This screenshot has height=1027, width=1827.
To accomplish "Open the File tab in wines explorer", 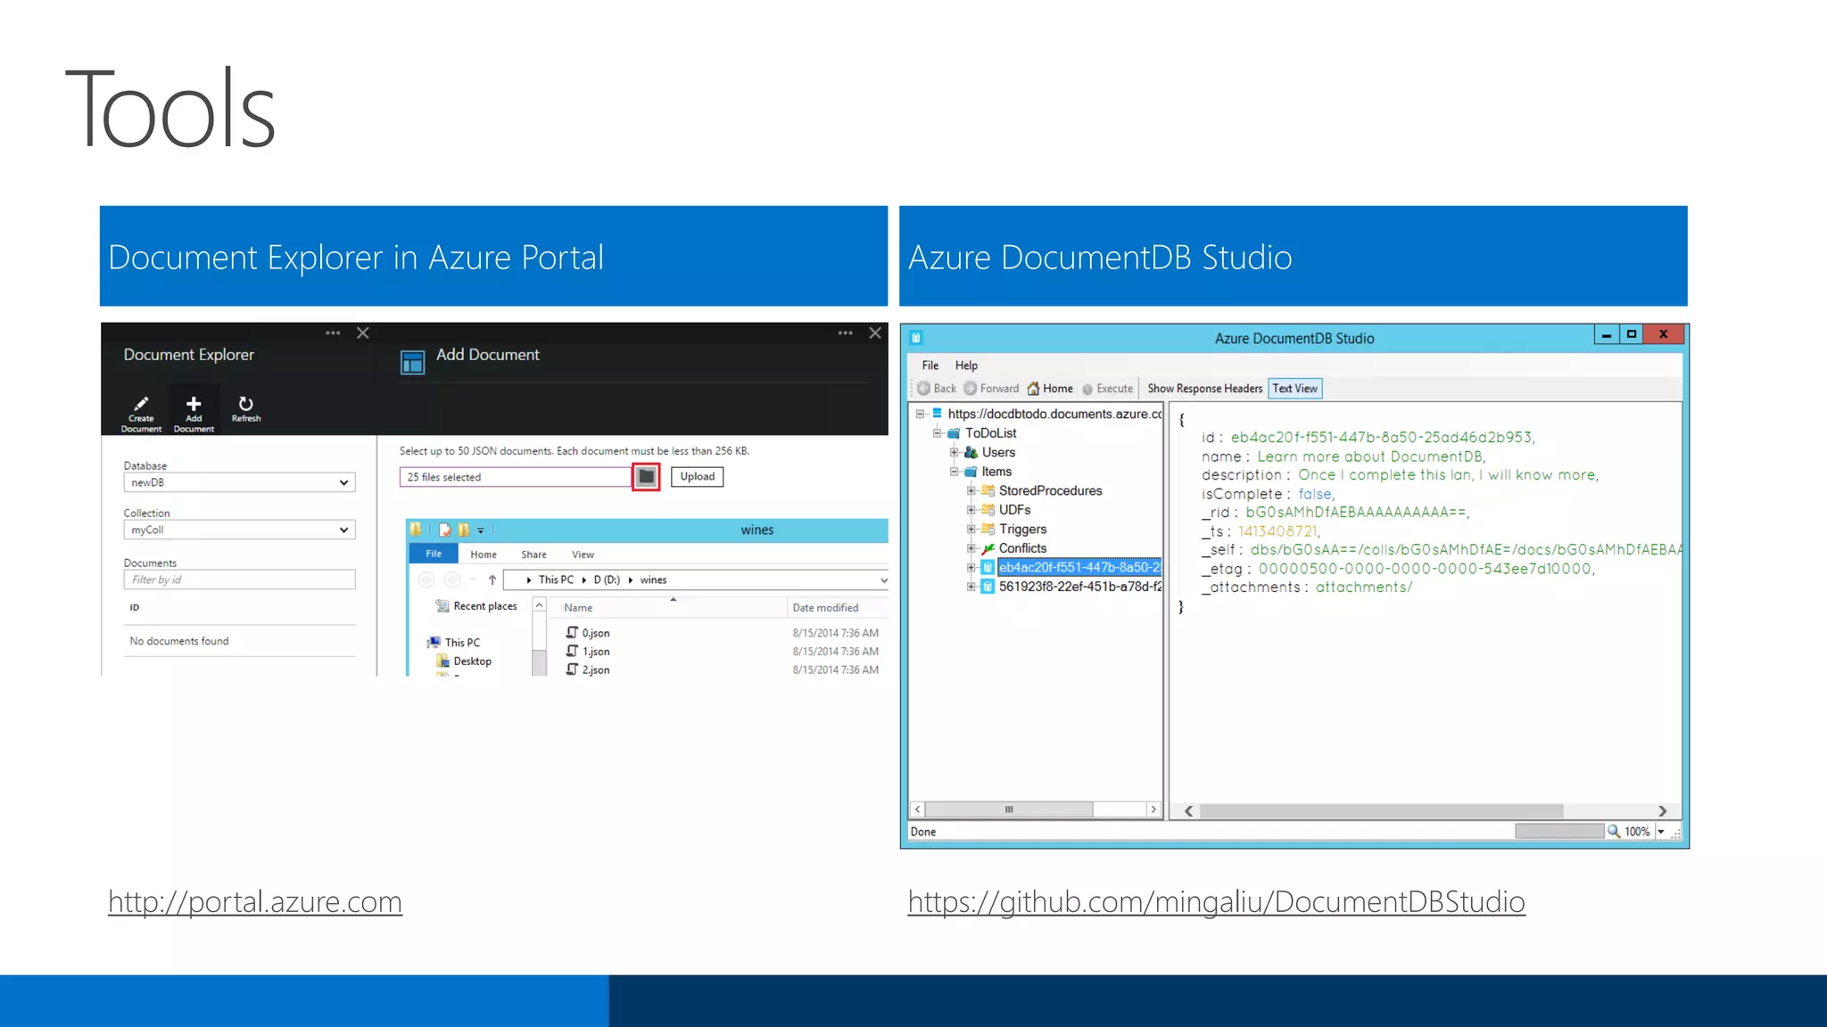I will tap(434, 554).
